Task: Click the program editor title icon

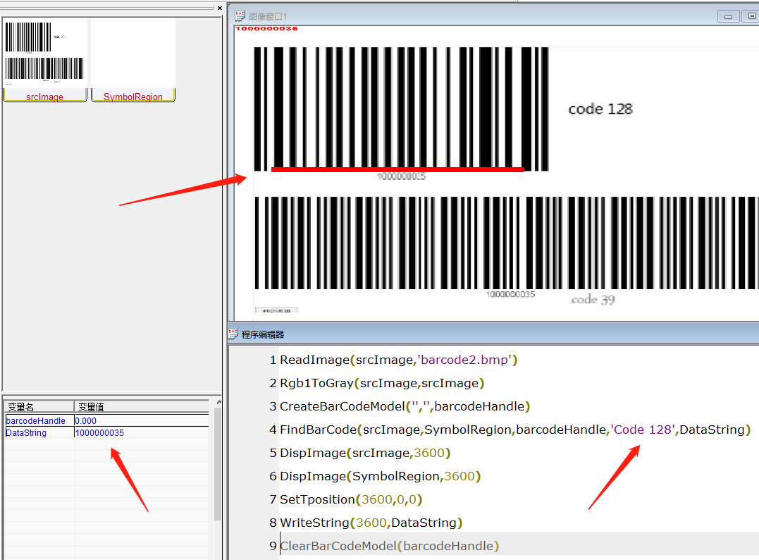Action: click(233, 334)
